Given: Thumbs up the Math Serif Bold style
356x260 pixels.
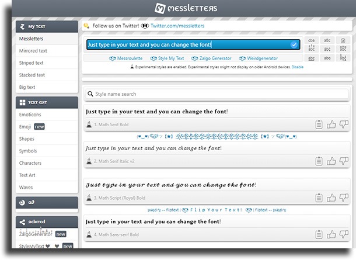Looking at the screenshot, I should coord(331,124).
